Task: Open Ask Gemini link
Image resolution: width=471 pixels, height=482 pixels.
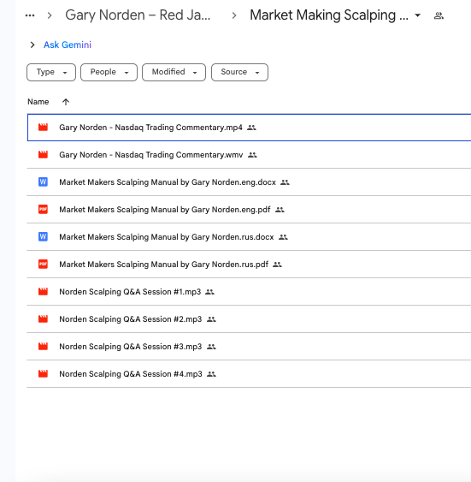Action: [68, 45]
